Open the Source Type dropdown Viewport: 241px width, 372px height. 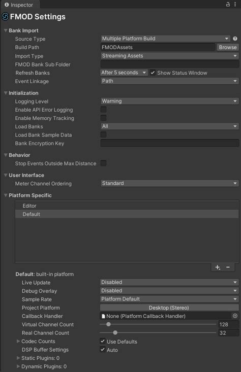pos(165,39)
